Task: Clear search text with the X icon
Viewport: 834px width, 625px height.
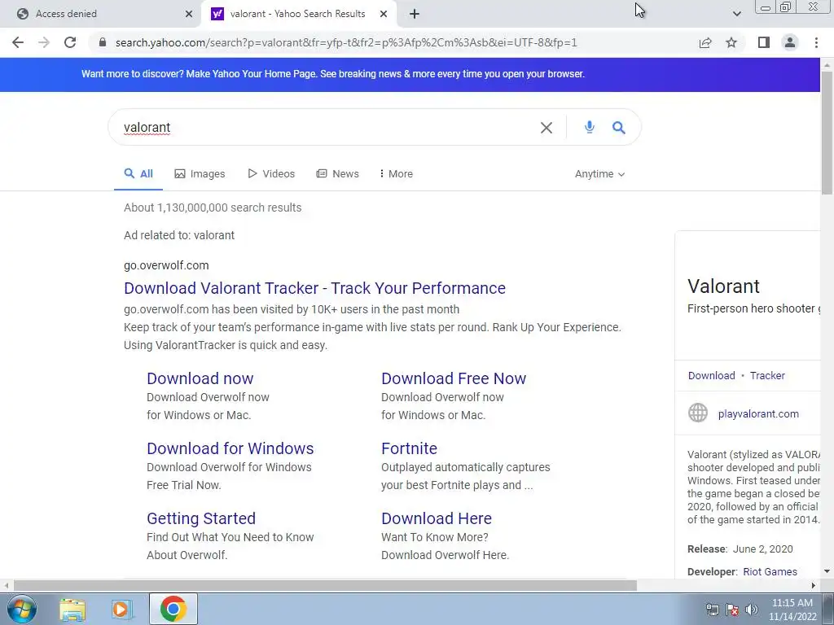Action: 546,128
